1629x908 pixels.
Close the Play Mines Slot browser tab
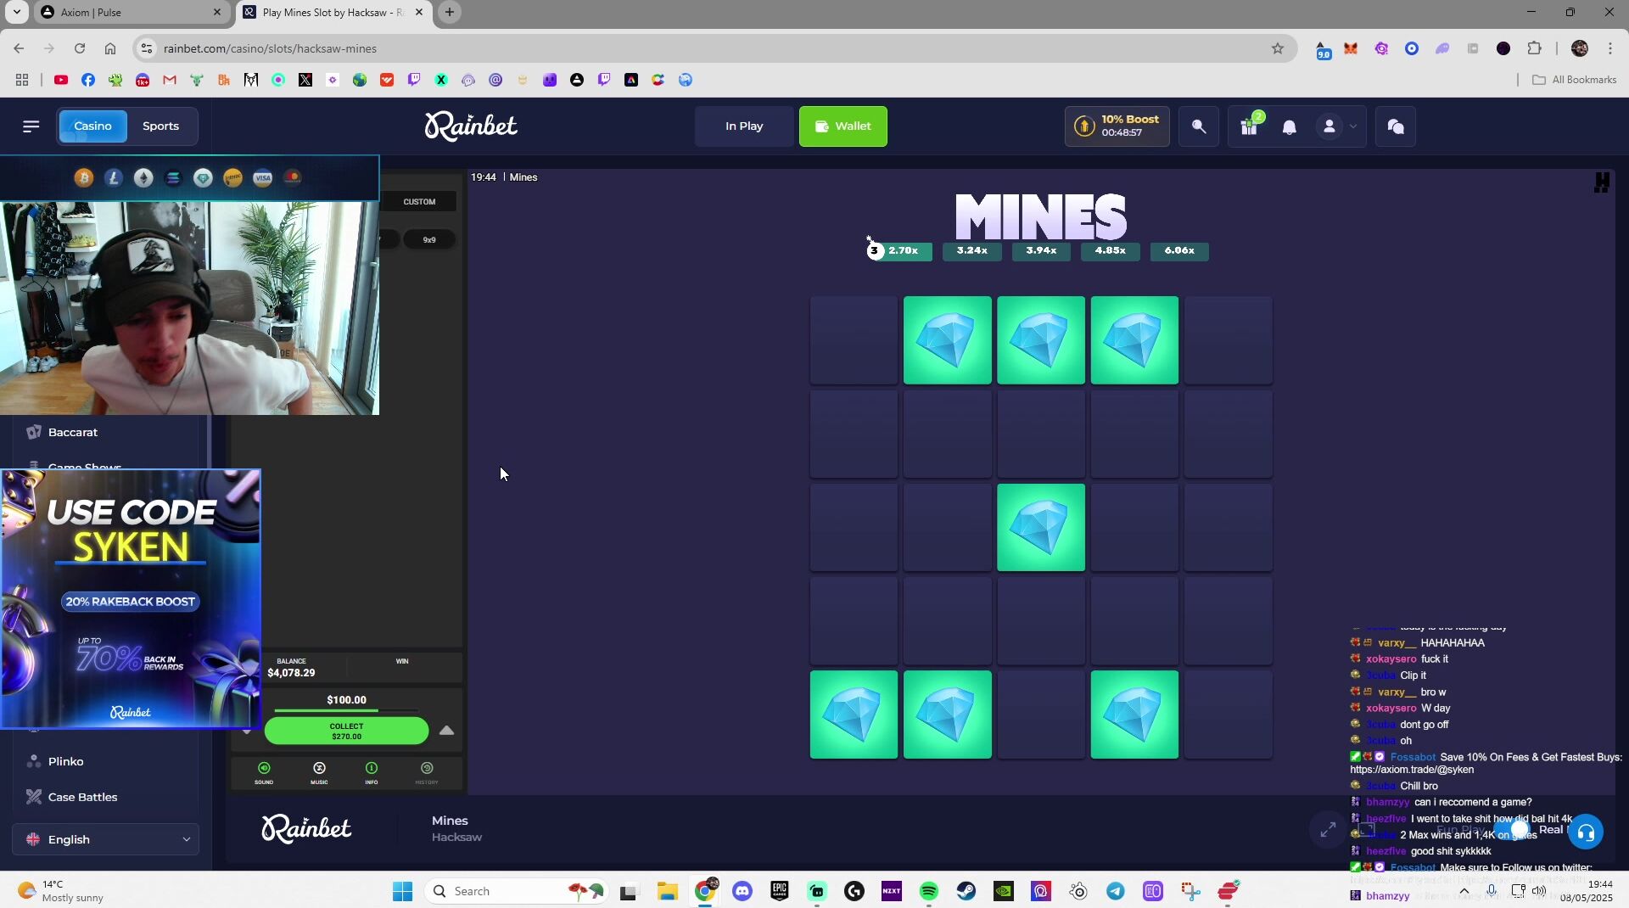418,13
